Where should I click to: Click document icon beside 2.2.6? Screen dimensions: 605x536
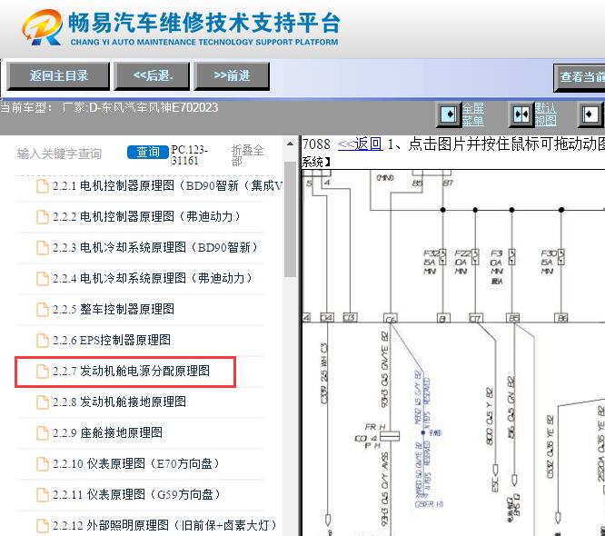click(x=43, y=341)
